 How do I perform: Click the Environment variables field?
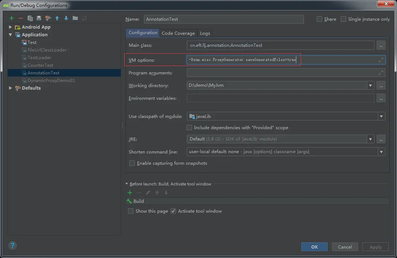click(x=281, y=98)
